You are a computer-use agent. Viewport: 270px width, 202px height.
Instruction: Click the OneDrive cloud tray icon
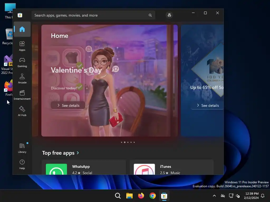point(223,196)
